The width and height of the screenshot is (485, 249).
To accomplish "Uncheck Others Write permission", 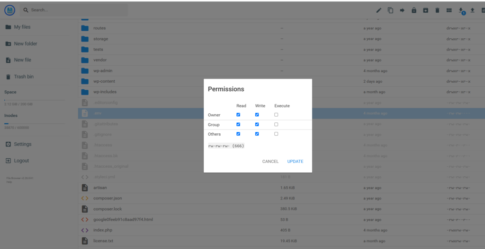I will 257,134.
